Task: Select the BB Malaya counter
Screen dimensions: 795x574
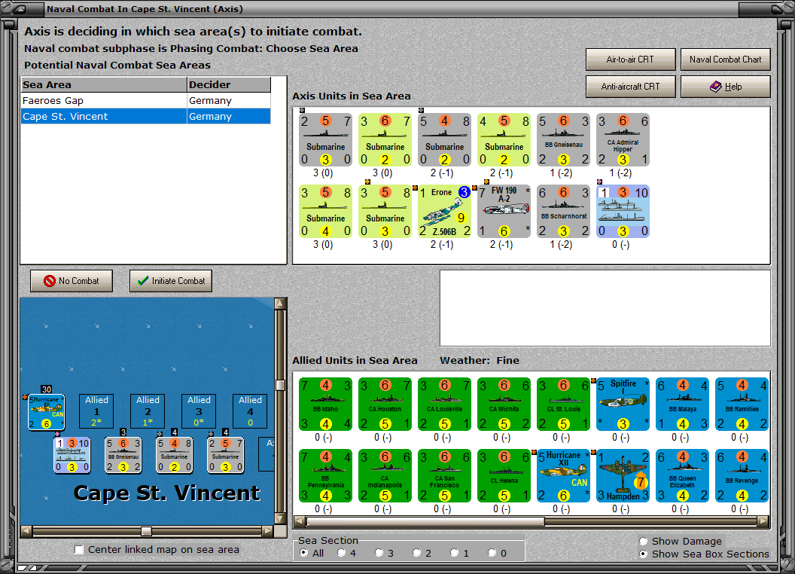Action: tap(682, 404)
